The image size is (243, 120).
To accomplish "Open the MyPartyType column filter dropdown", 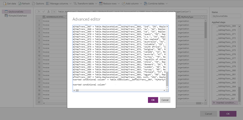I will point(202,17).
